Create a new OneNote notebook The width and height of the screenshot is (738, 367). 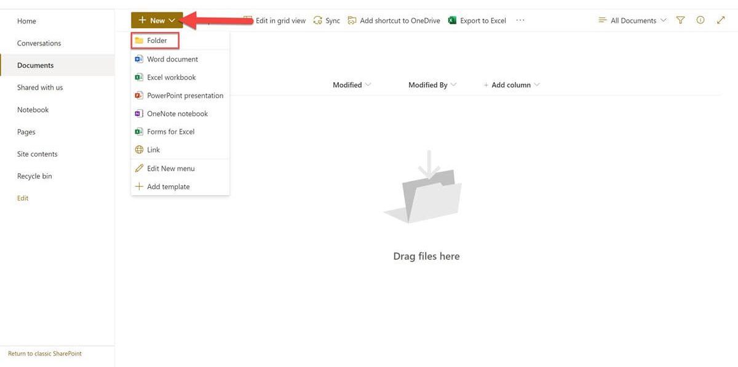177,113
